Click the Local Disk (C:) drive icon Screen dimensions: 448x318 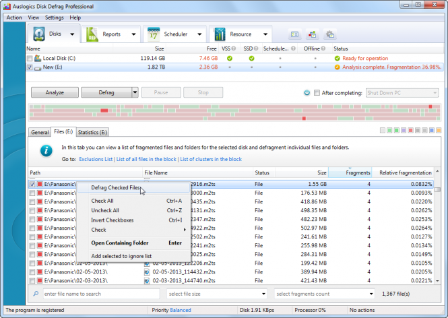(x=38, y=59)
